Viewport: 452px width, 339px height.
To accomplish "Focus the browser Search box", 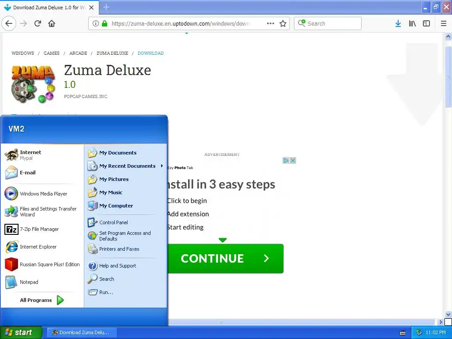I will [328, 23].
